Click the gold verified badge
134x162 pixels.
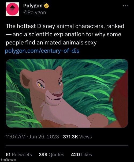pyautogui.click(x=46, y=6)
